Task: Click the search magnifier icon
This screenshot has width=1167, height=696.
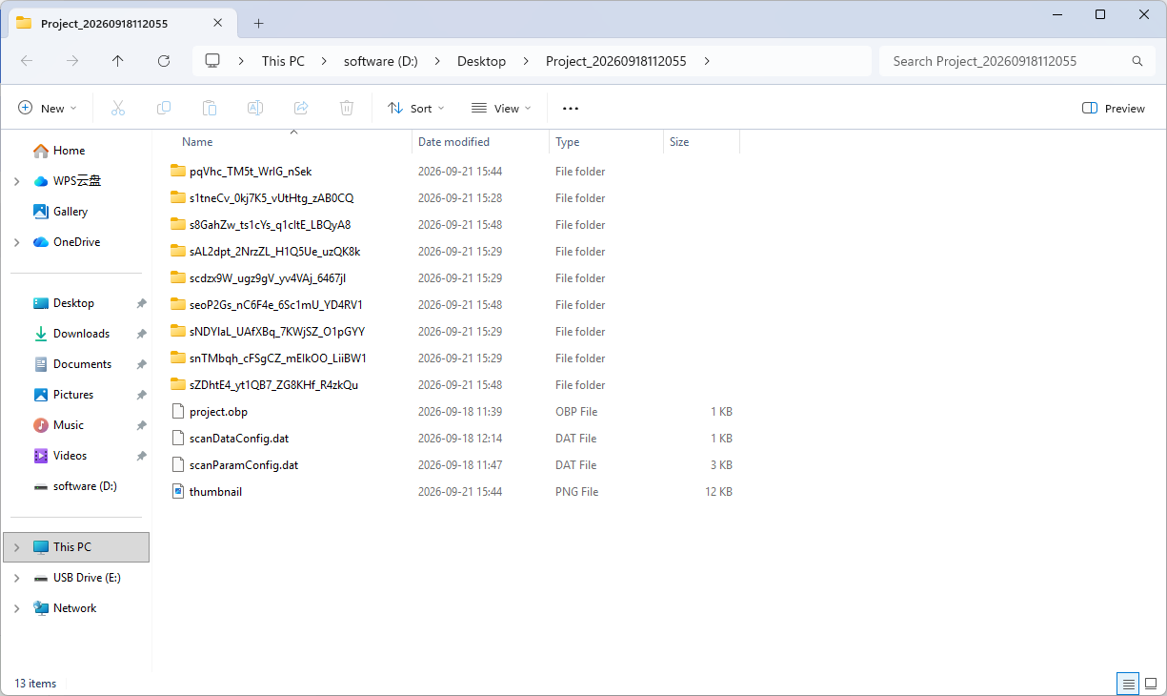Action: 1137,61
